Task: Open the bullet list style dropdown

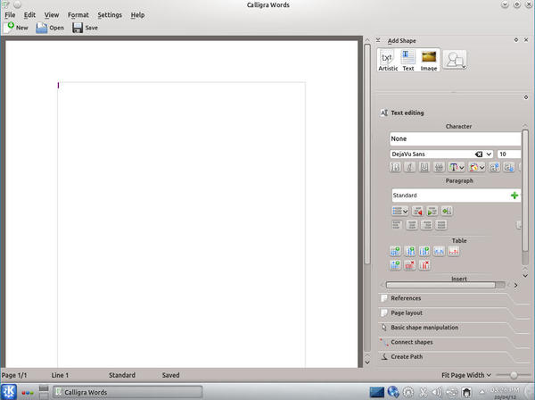Action: coord(399,211)
